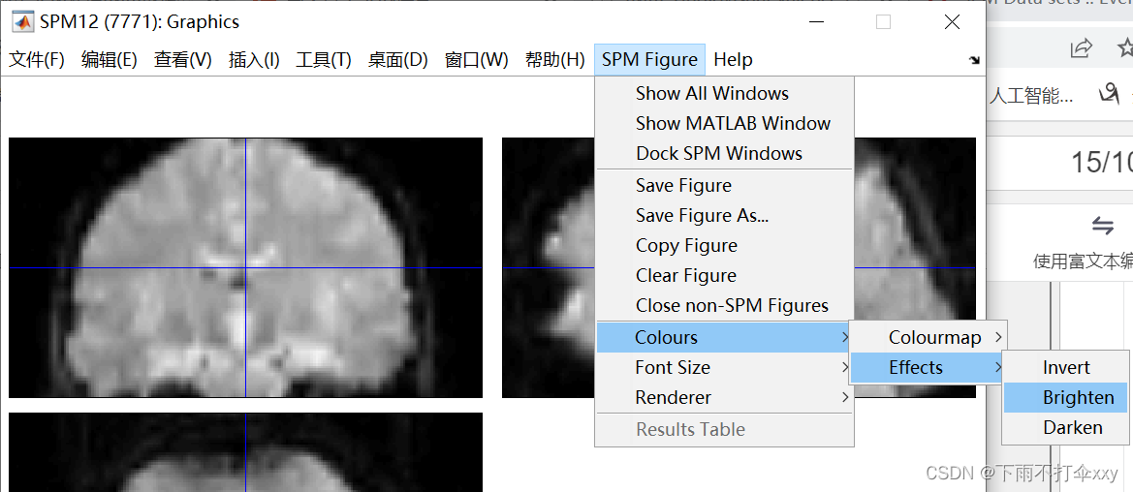1133x492 pixels.
Task: Expand the Renderer submenu
Action: pos(724,397)
